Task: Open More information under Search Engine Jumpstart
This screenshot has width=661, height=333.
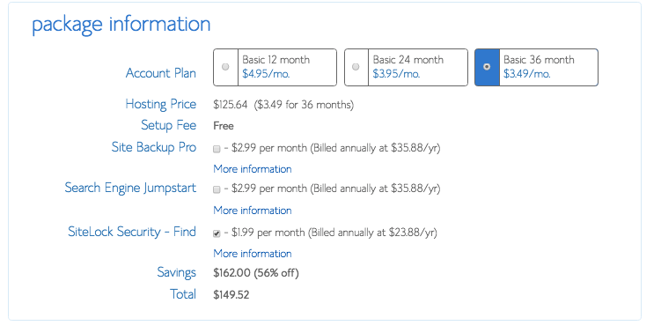Action: point(253,211)
